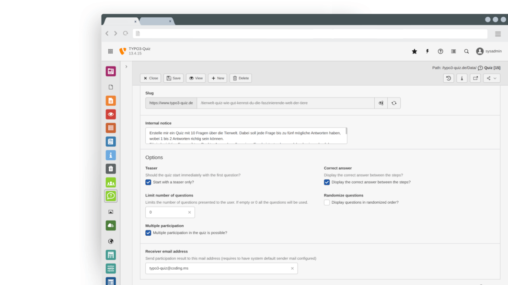Click the search magnifier in top bar

tap(466, 52)
